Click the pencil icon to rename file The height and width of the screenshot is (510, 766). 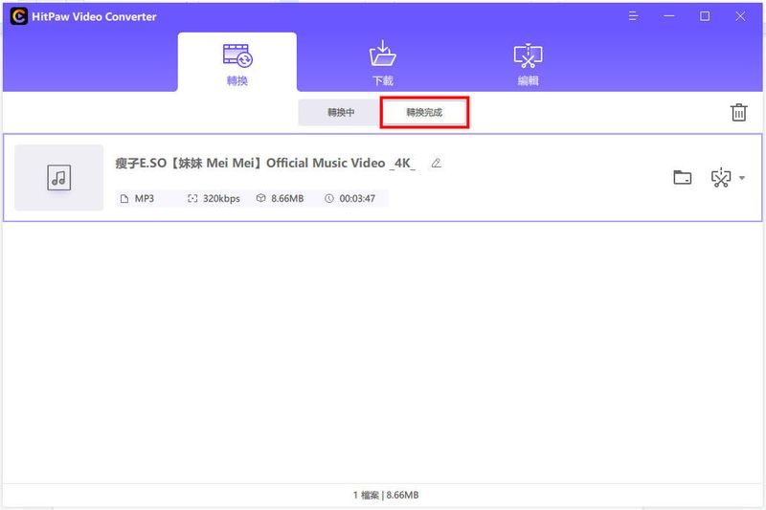pyautogui.click(x=437, y=163)
